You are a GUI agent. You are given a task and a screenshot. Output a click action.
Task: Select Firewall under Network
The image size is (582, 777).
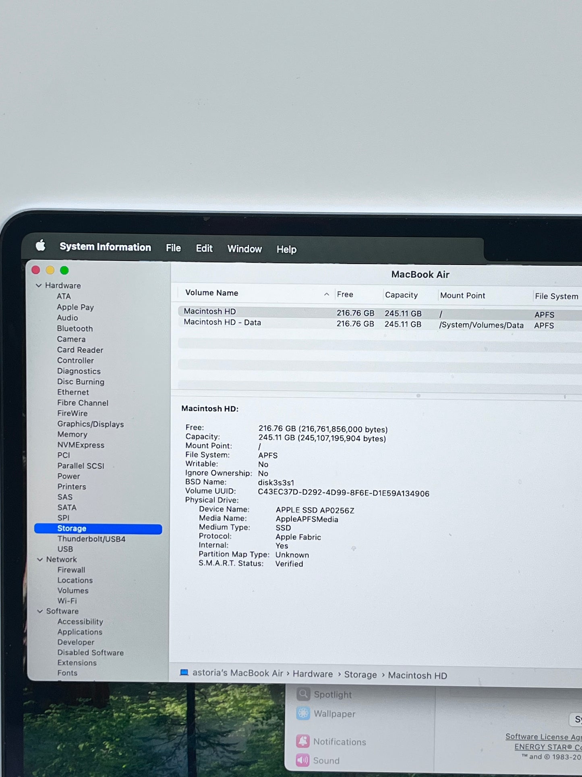[x=71, y=570]
